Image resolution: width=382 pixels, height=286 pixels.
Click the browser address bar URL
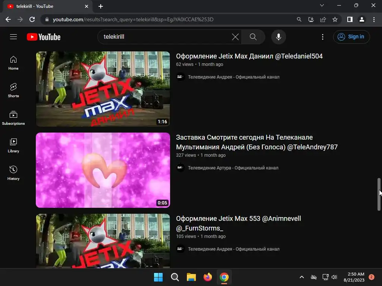[133, 19]
